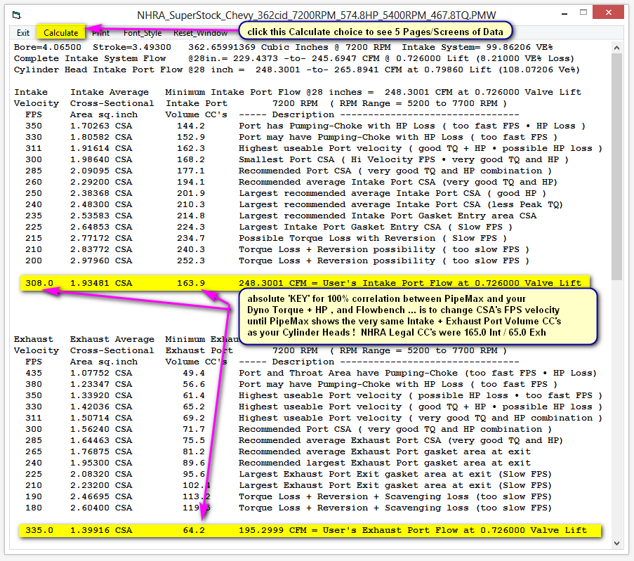Click the 1.23347 CSA exhaust value

101,384
